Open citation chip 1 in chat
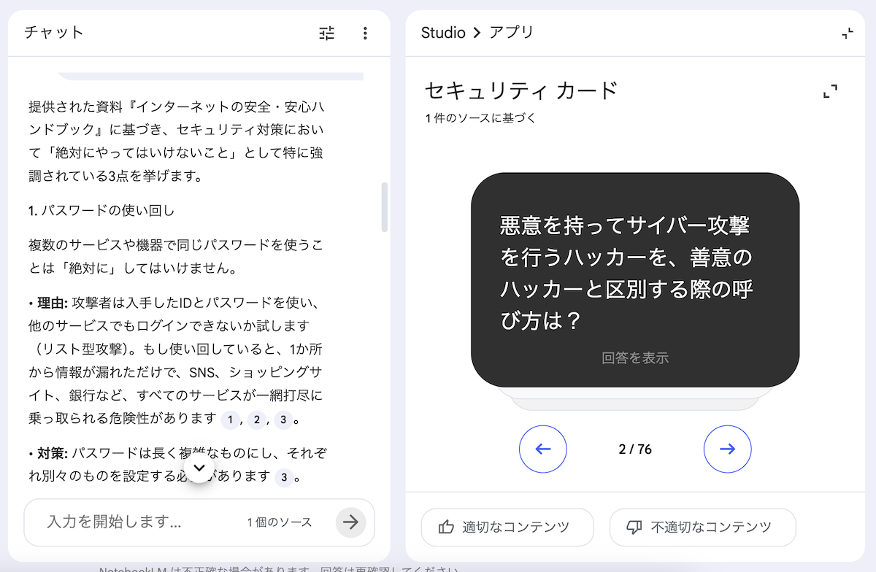Viewport: 876px width, 572px height. pos(230,420)
